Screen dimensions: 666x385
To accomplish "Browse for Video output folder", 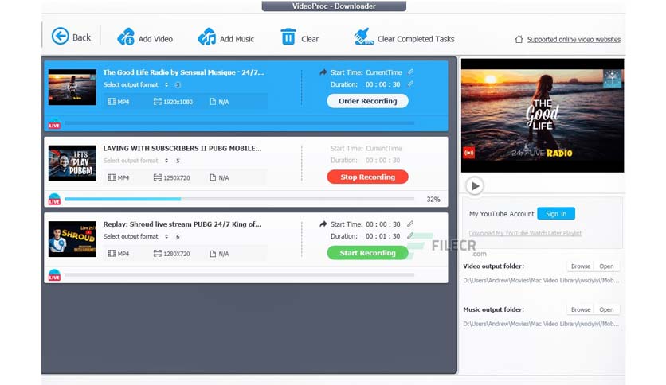I will point(581,266).
